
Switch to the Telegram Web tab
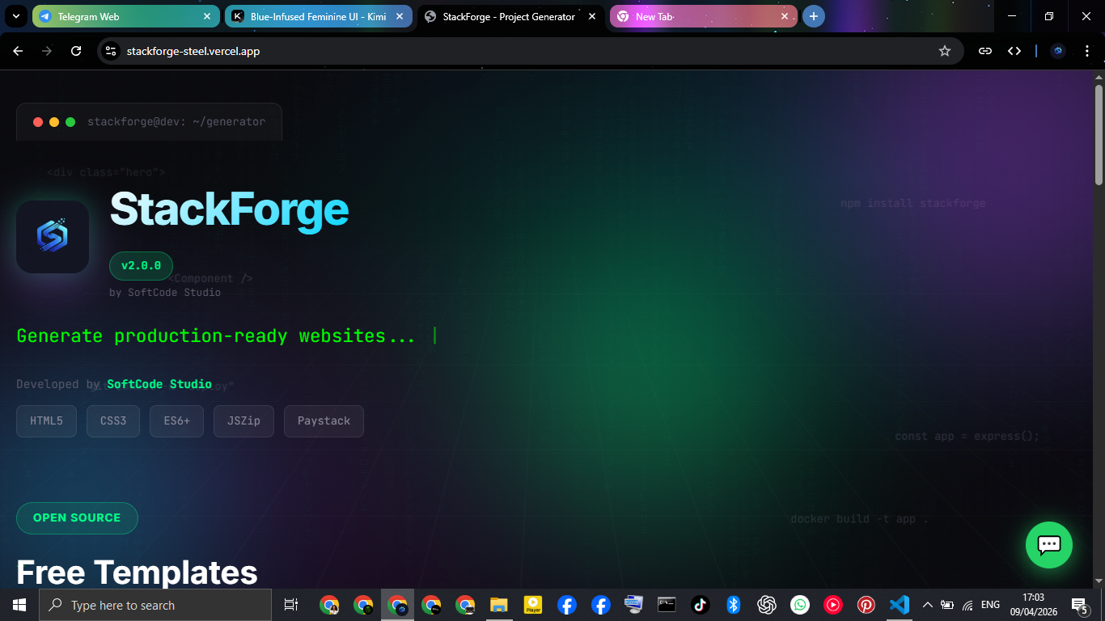113,16
